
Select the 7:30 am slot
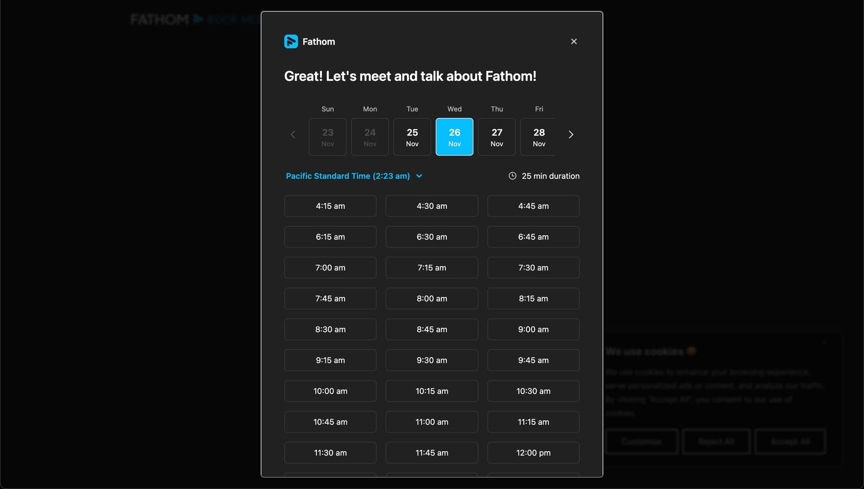pos(533,268)
